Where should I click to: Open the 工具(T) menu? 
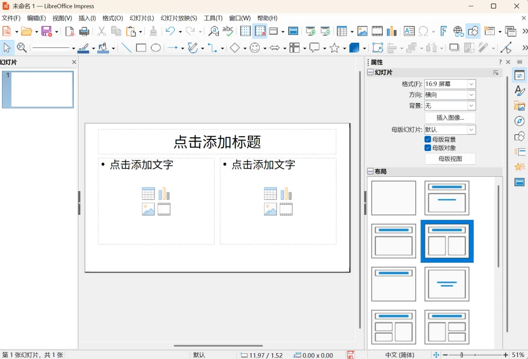pos(213,18)
